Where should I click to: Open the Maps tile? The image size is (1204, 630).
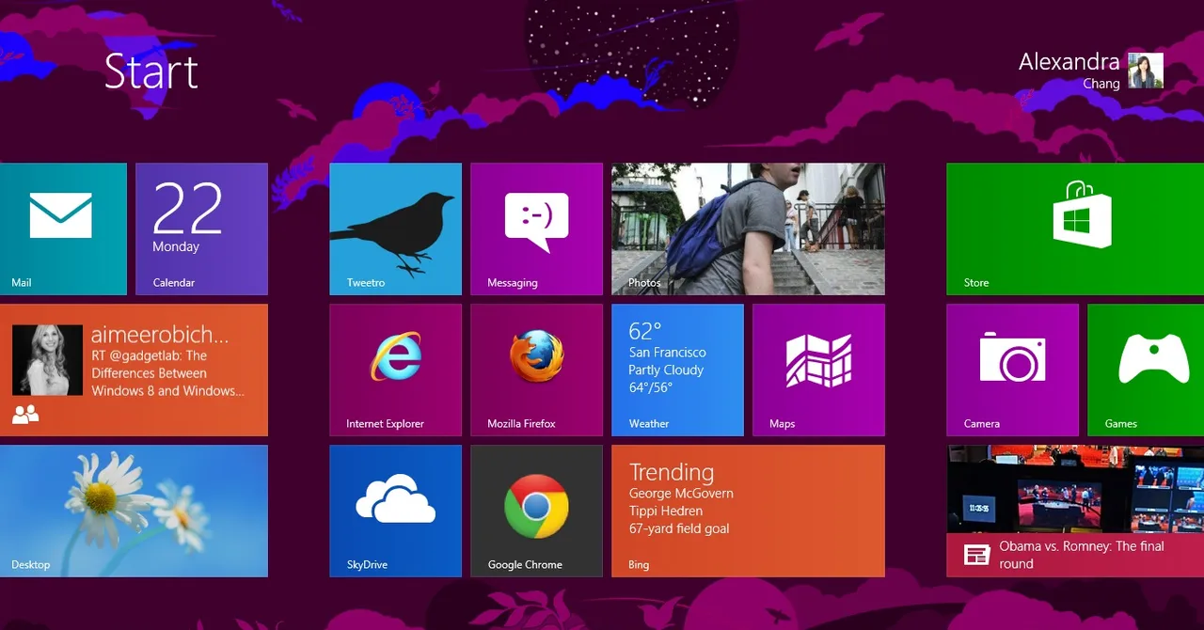click(x=818, y=370)
